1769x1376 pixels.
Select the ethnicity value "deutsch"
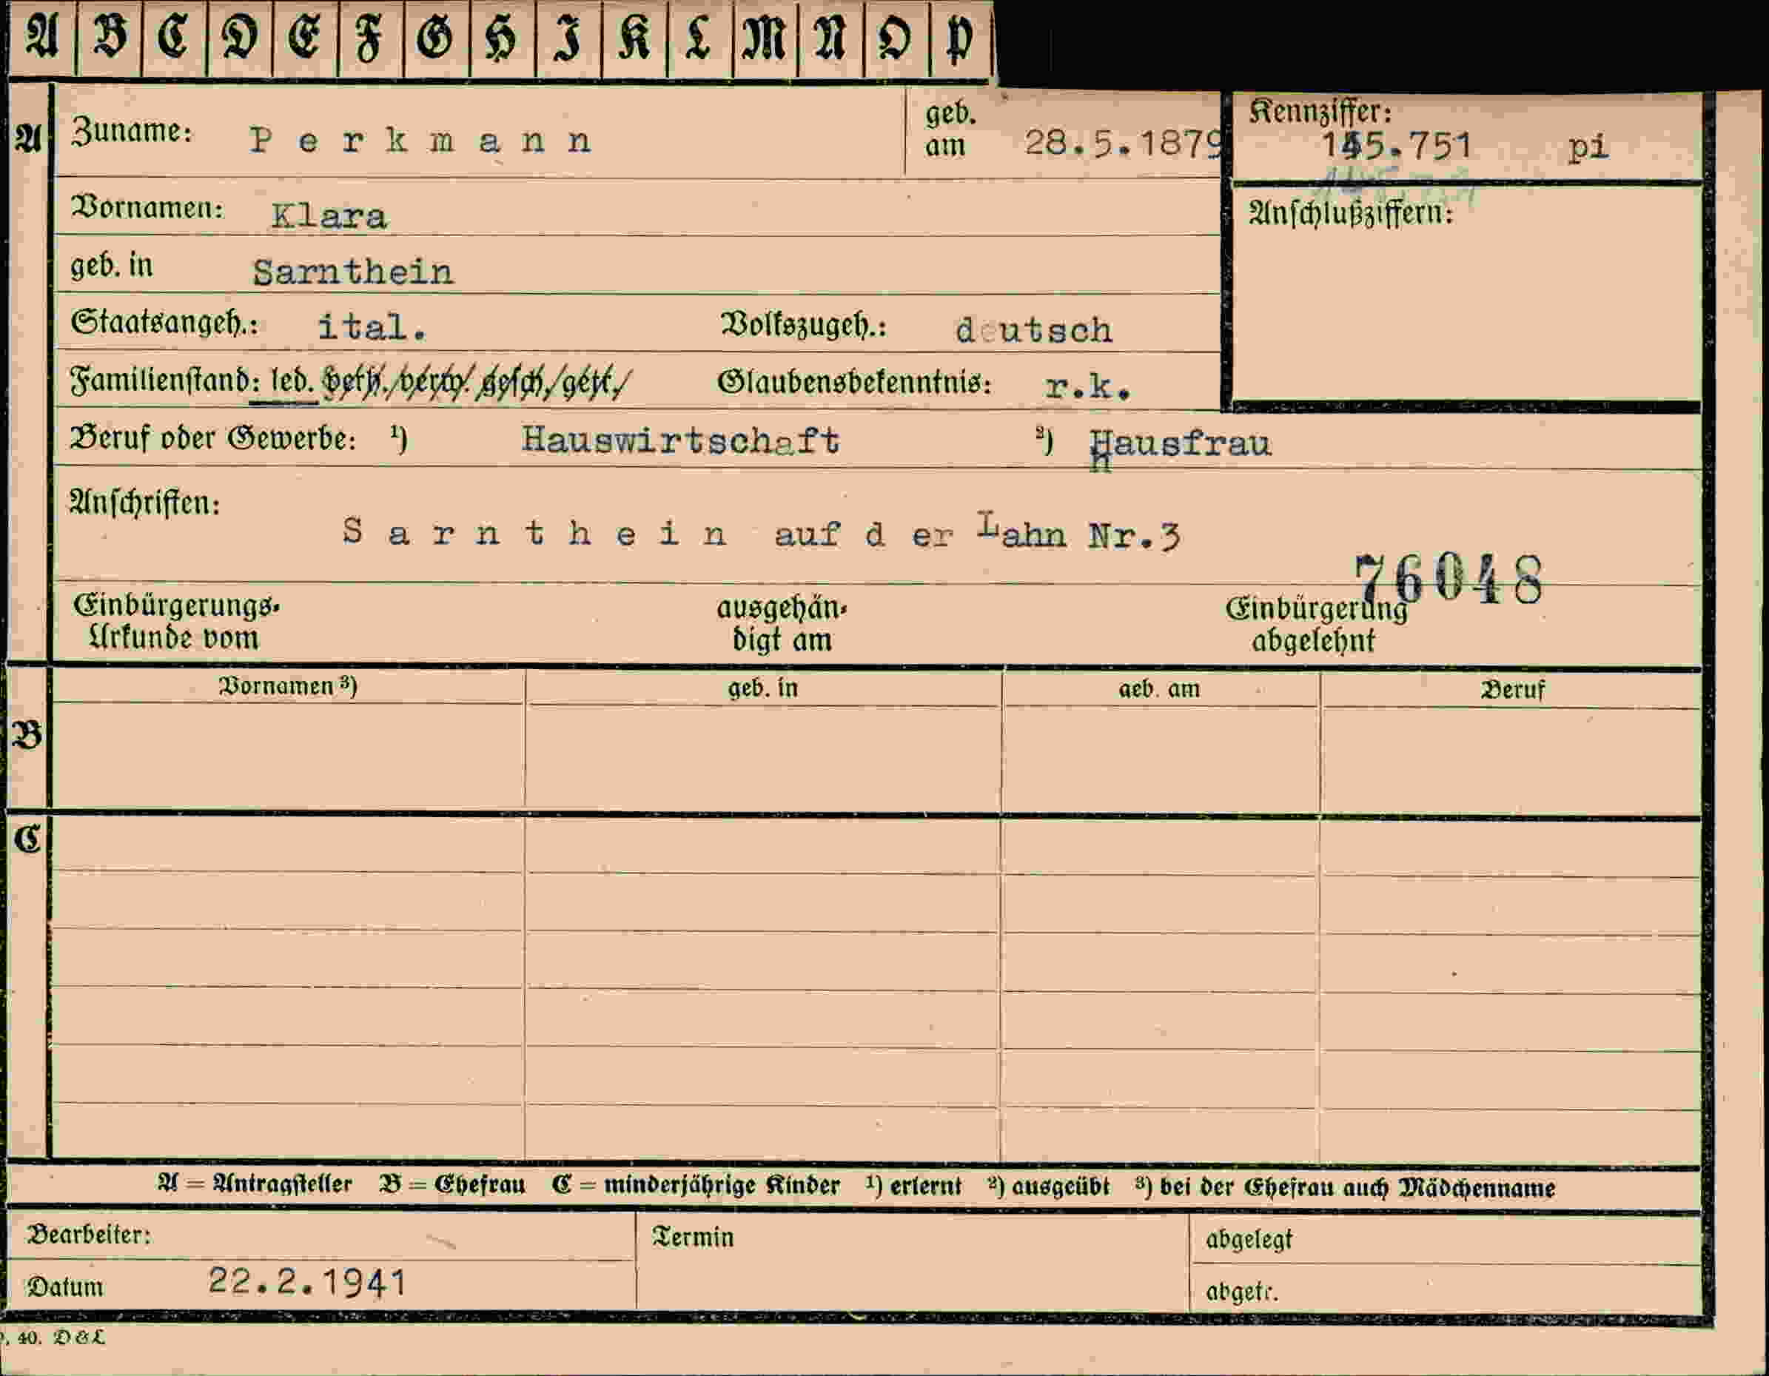[1033, 330]
